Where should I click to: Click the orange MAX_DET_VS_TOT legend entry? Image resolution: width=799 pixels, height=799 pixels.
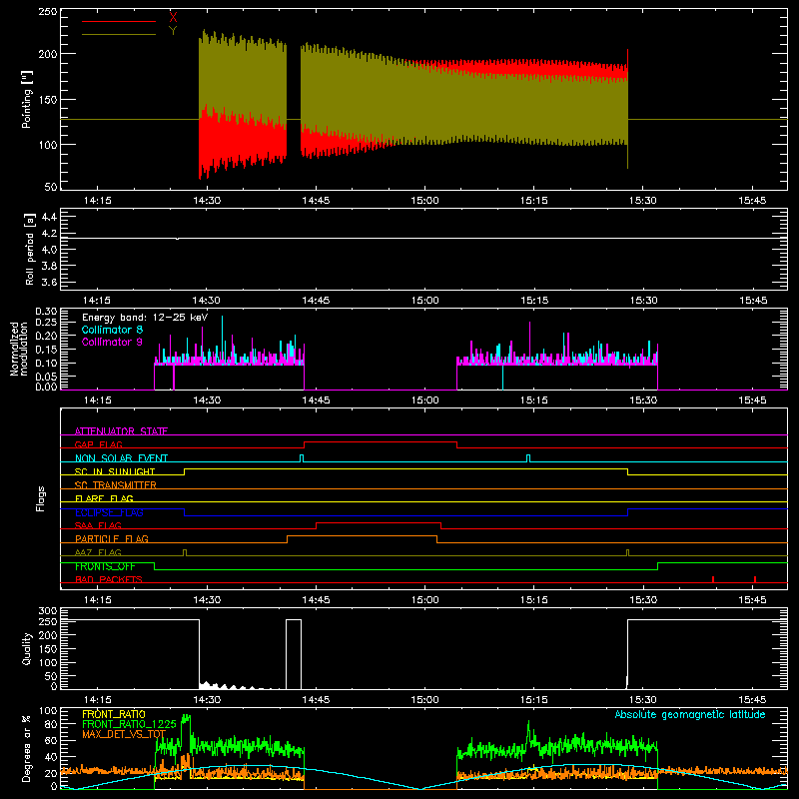(x=123, y=734)
